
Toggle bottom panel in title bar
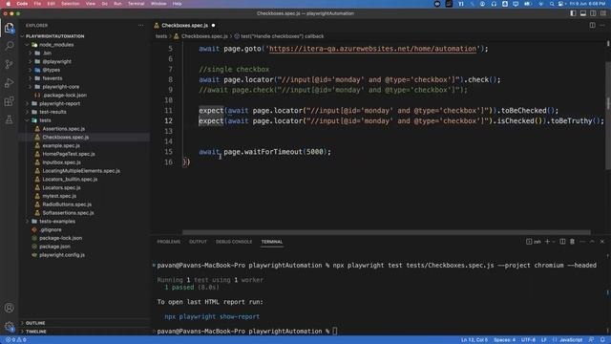click(583, 13)
